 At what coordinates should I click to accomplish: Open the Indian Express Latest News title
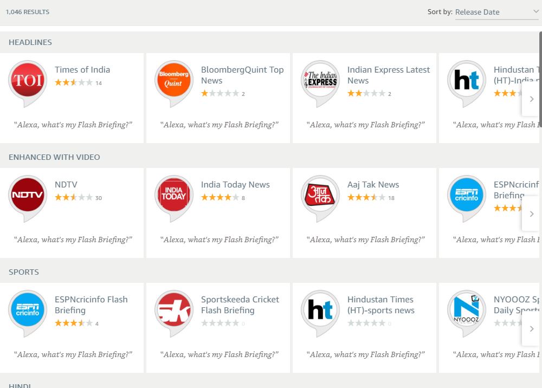(389, 75)
